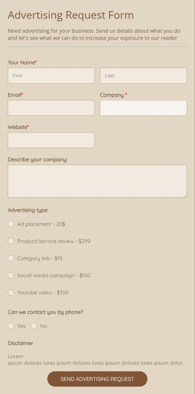
Task: Click the Advertising Request Form heading
Action: [71, 15]
